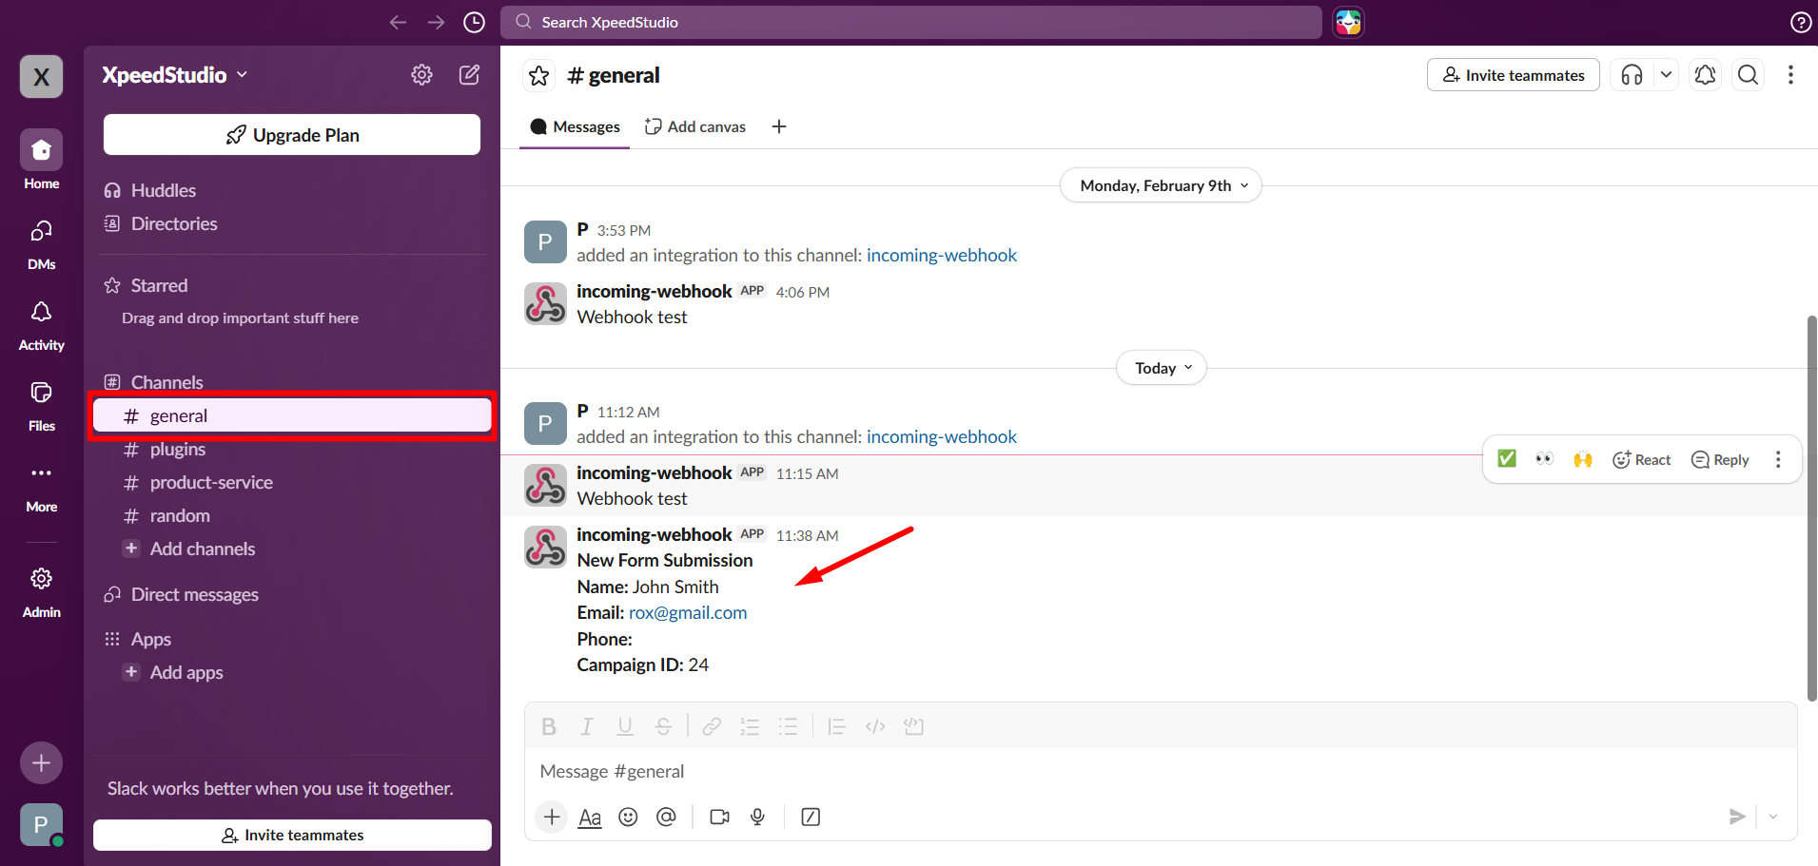Open the rox@gmail.com email link
1818x866 pixels.
[x=687, y=612]
